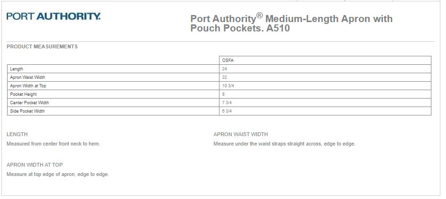Click the waist width value 22 cell
Viewport: 446px width, 199px height.
pyautogui.click(x=225, y=77)
